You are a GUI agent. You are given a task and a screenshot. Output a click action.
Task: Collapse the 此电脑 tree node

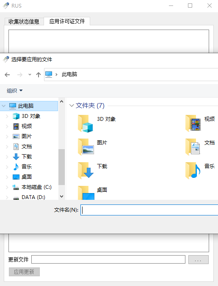point(3,106)
